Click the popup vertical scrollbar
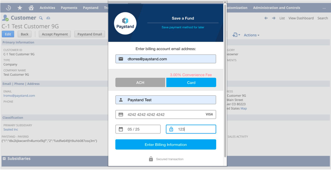The width and height of the screenshot is (331, 170). pos(225,81)
